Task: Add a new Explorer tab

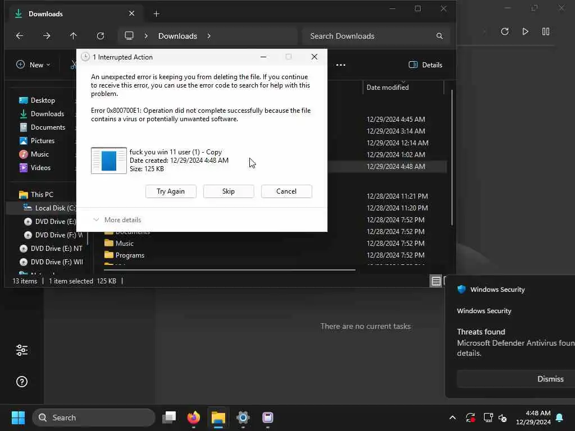Action: pyautogui.click(x=156, y=14)
